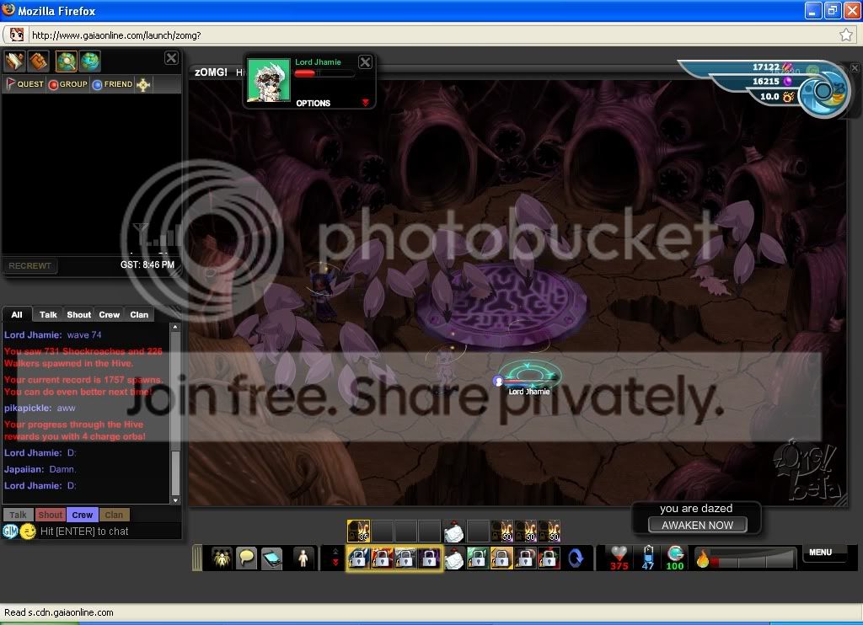Switch to the Shout chat tab
This screenshot has width=863, height=625.
(78, 315)
